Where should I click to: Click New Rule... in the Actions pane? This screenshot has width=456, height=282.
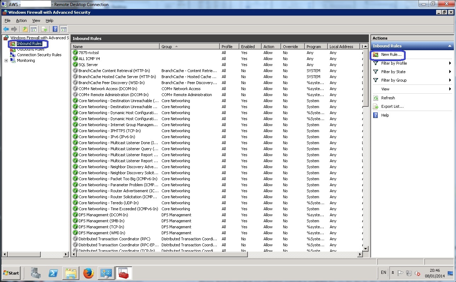(x=391, y=55)
